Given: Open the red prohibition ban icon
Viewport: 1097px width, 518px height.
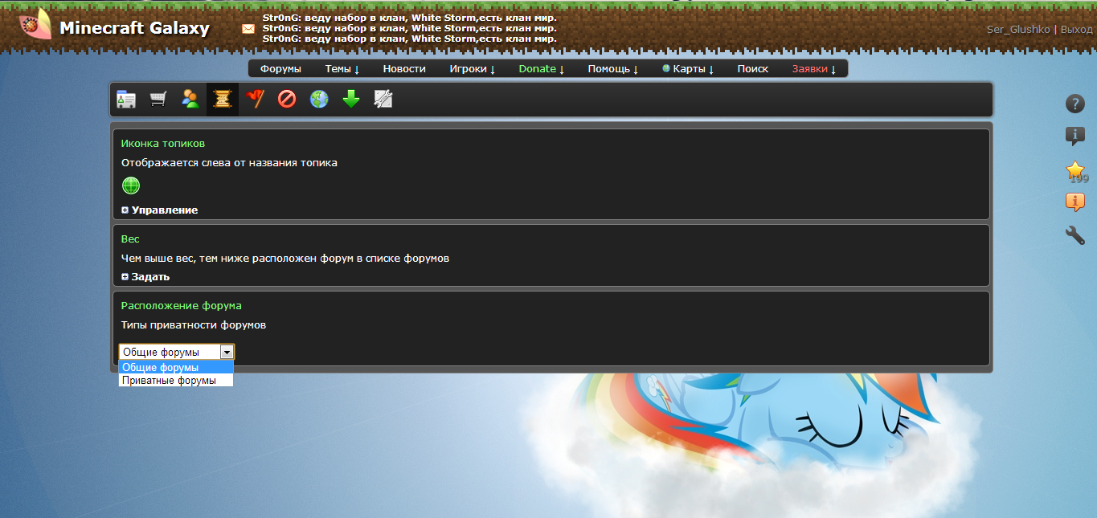Looking at the screenshot, I should pyautogui.click(x=287, y=100).
